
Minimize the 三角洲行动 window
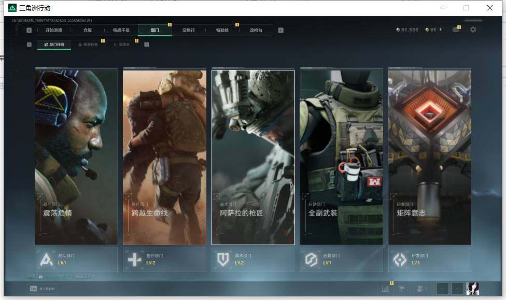tap(443, 8)
